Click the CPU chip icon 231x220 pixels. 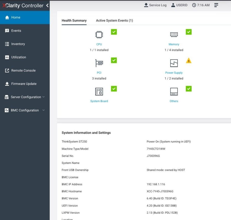point(99,35)
